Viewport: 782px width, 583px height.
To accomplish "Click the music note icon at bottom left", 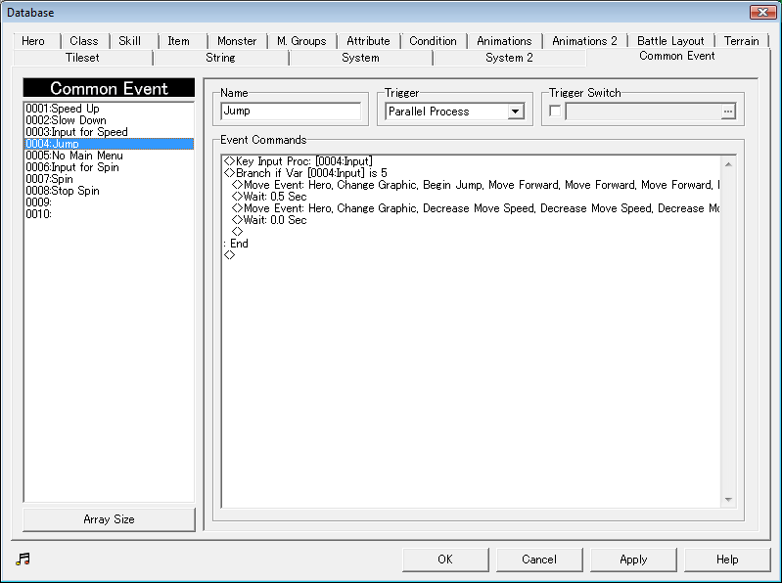I will (23, 559).
